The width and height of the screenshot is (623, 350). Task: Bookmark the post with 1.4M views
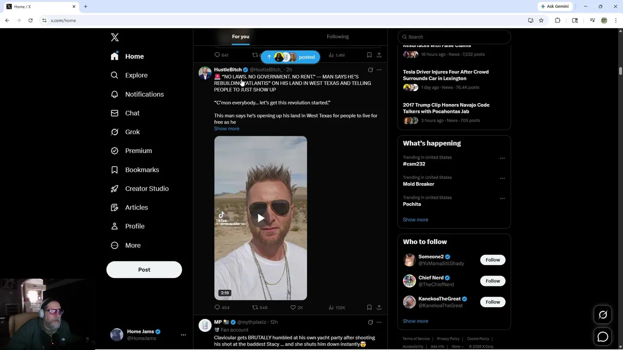369,55
